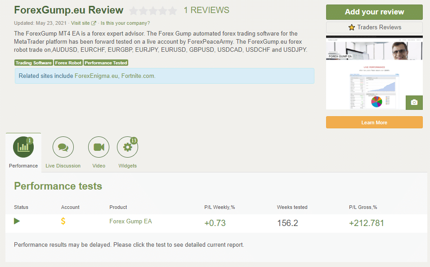Open the ForexEnigma.eu related site link
Viewport: 430px width, 267px height.
(x=96, y=76)
